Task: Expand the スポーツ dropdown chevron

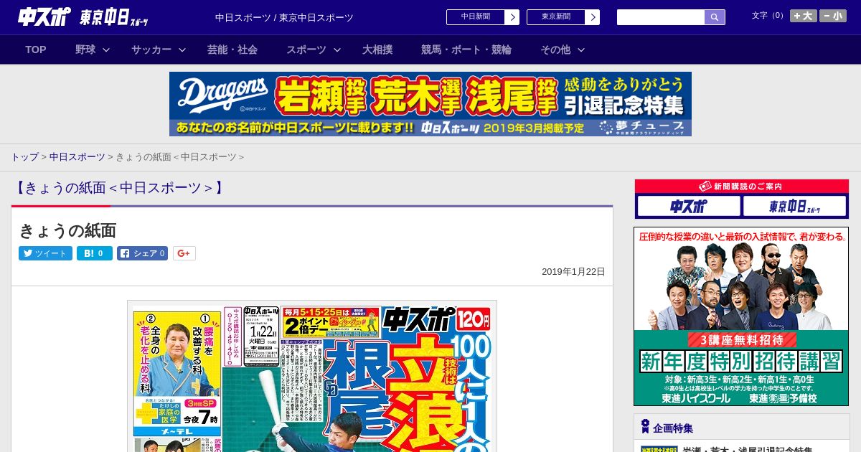Action: [x=337, y=50]
